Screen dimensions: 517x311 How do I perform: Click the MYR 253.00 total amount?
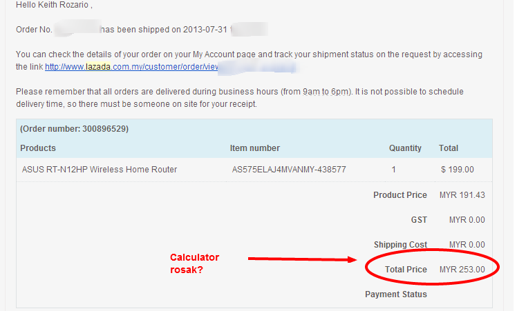coord(462,270)
